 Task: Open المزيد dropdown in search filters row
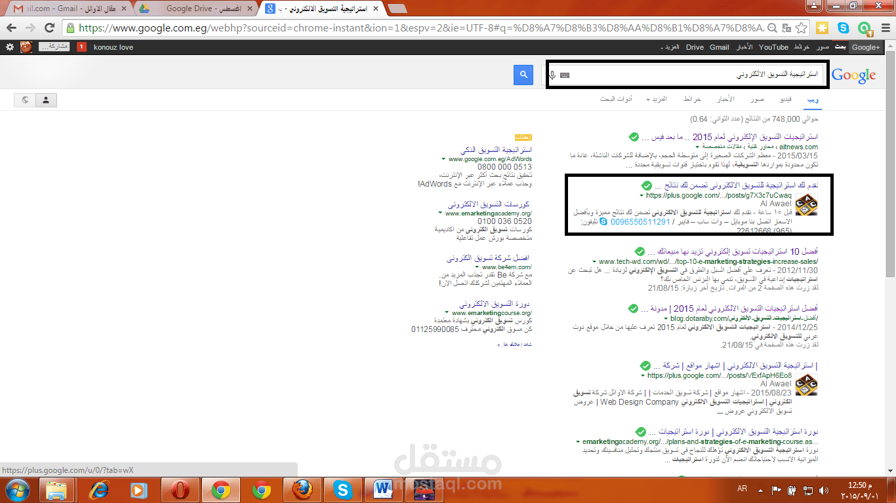click(656, 99)
